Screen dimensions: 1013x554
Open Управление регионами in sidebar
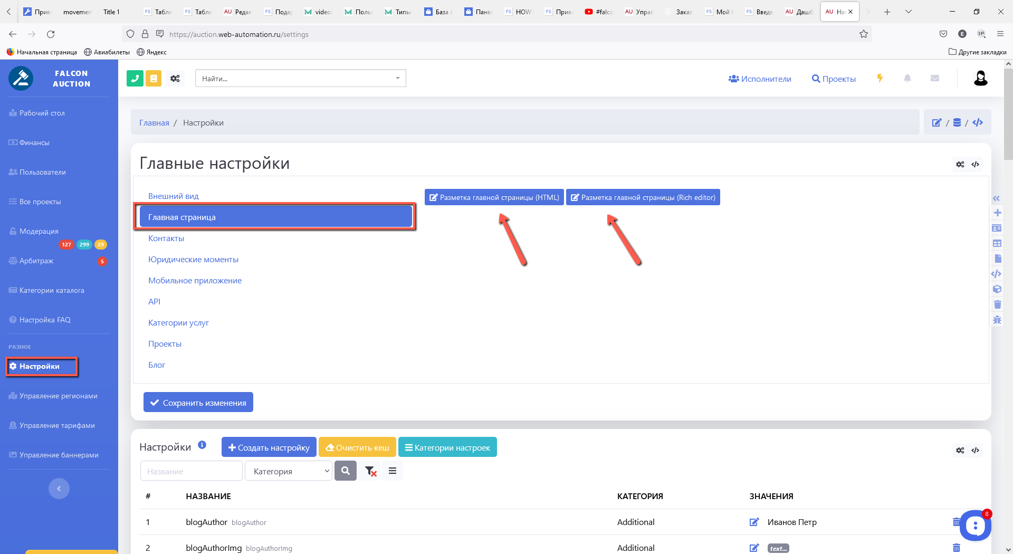tap(58, 396)
